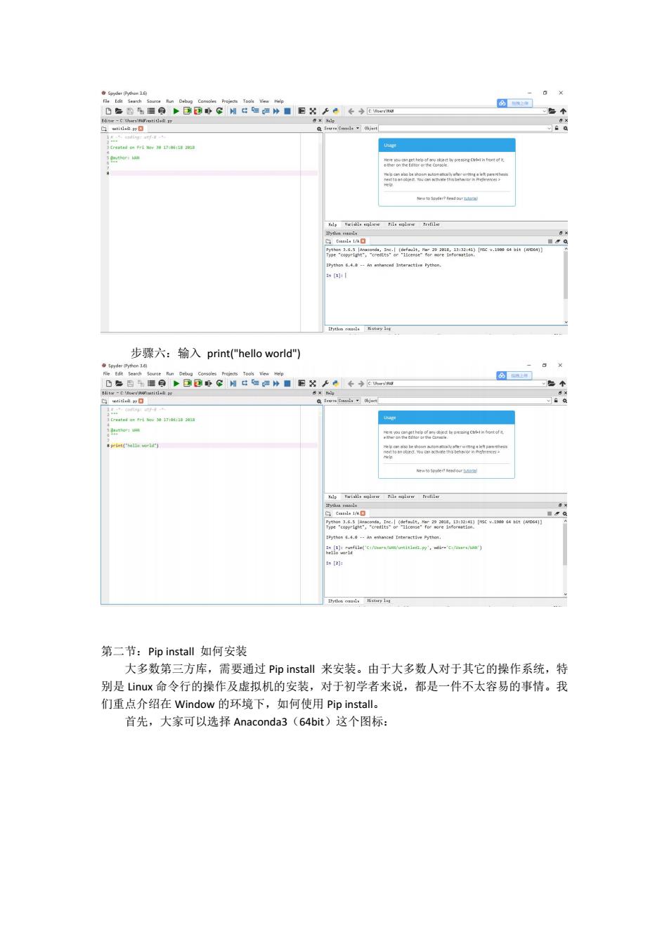The width and height of the screenshot is (669, 947).
Task: Open console options gear in bottom Spyder console
Action: click(x=564, y=514)
